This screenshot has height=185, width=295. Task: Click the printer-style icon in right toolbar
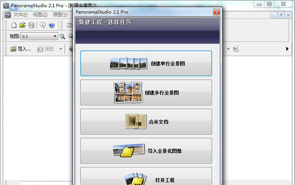236,49
